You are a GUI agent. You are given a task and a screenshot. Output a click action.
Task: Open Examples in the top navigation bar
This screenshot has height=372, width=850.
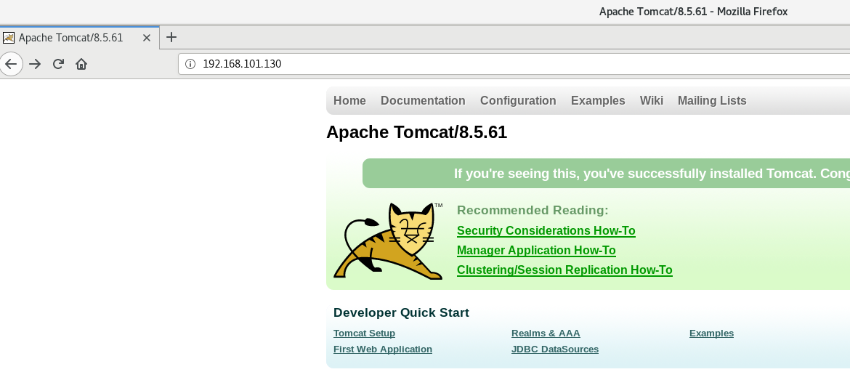pos(598,101)
